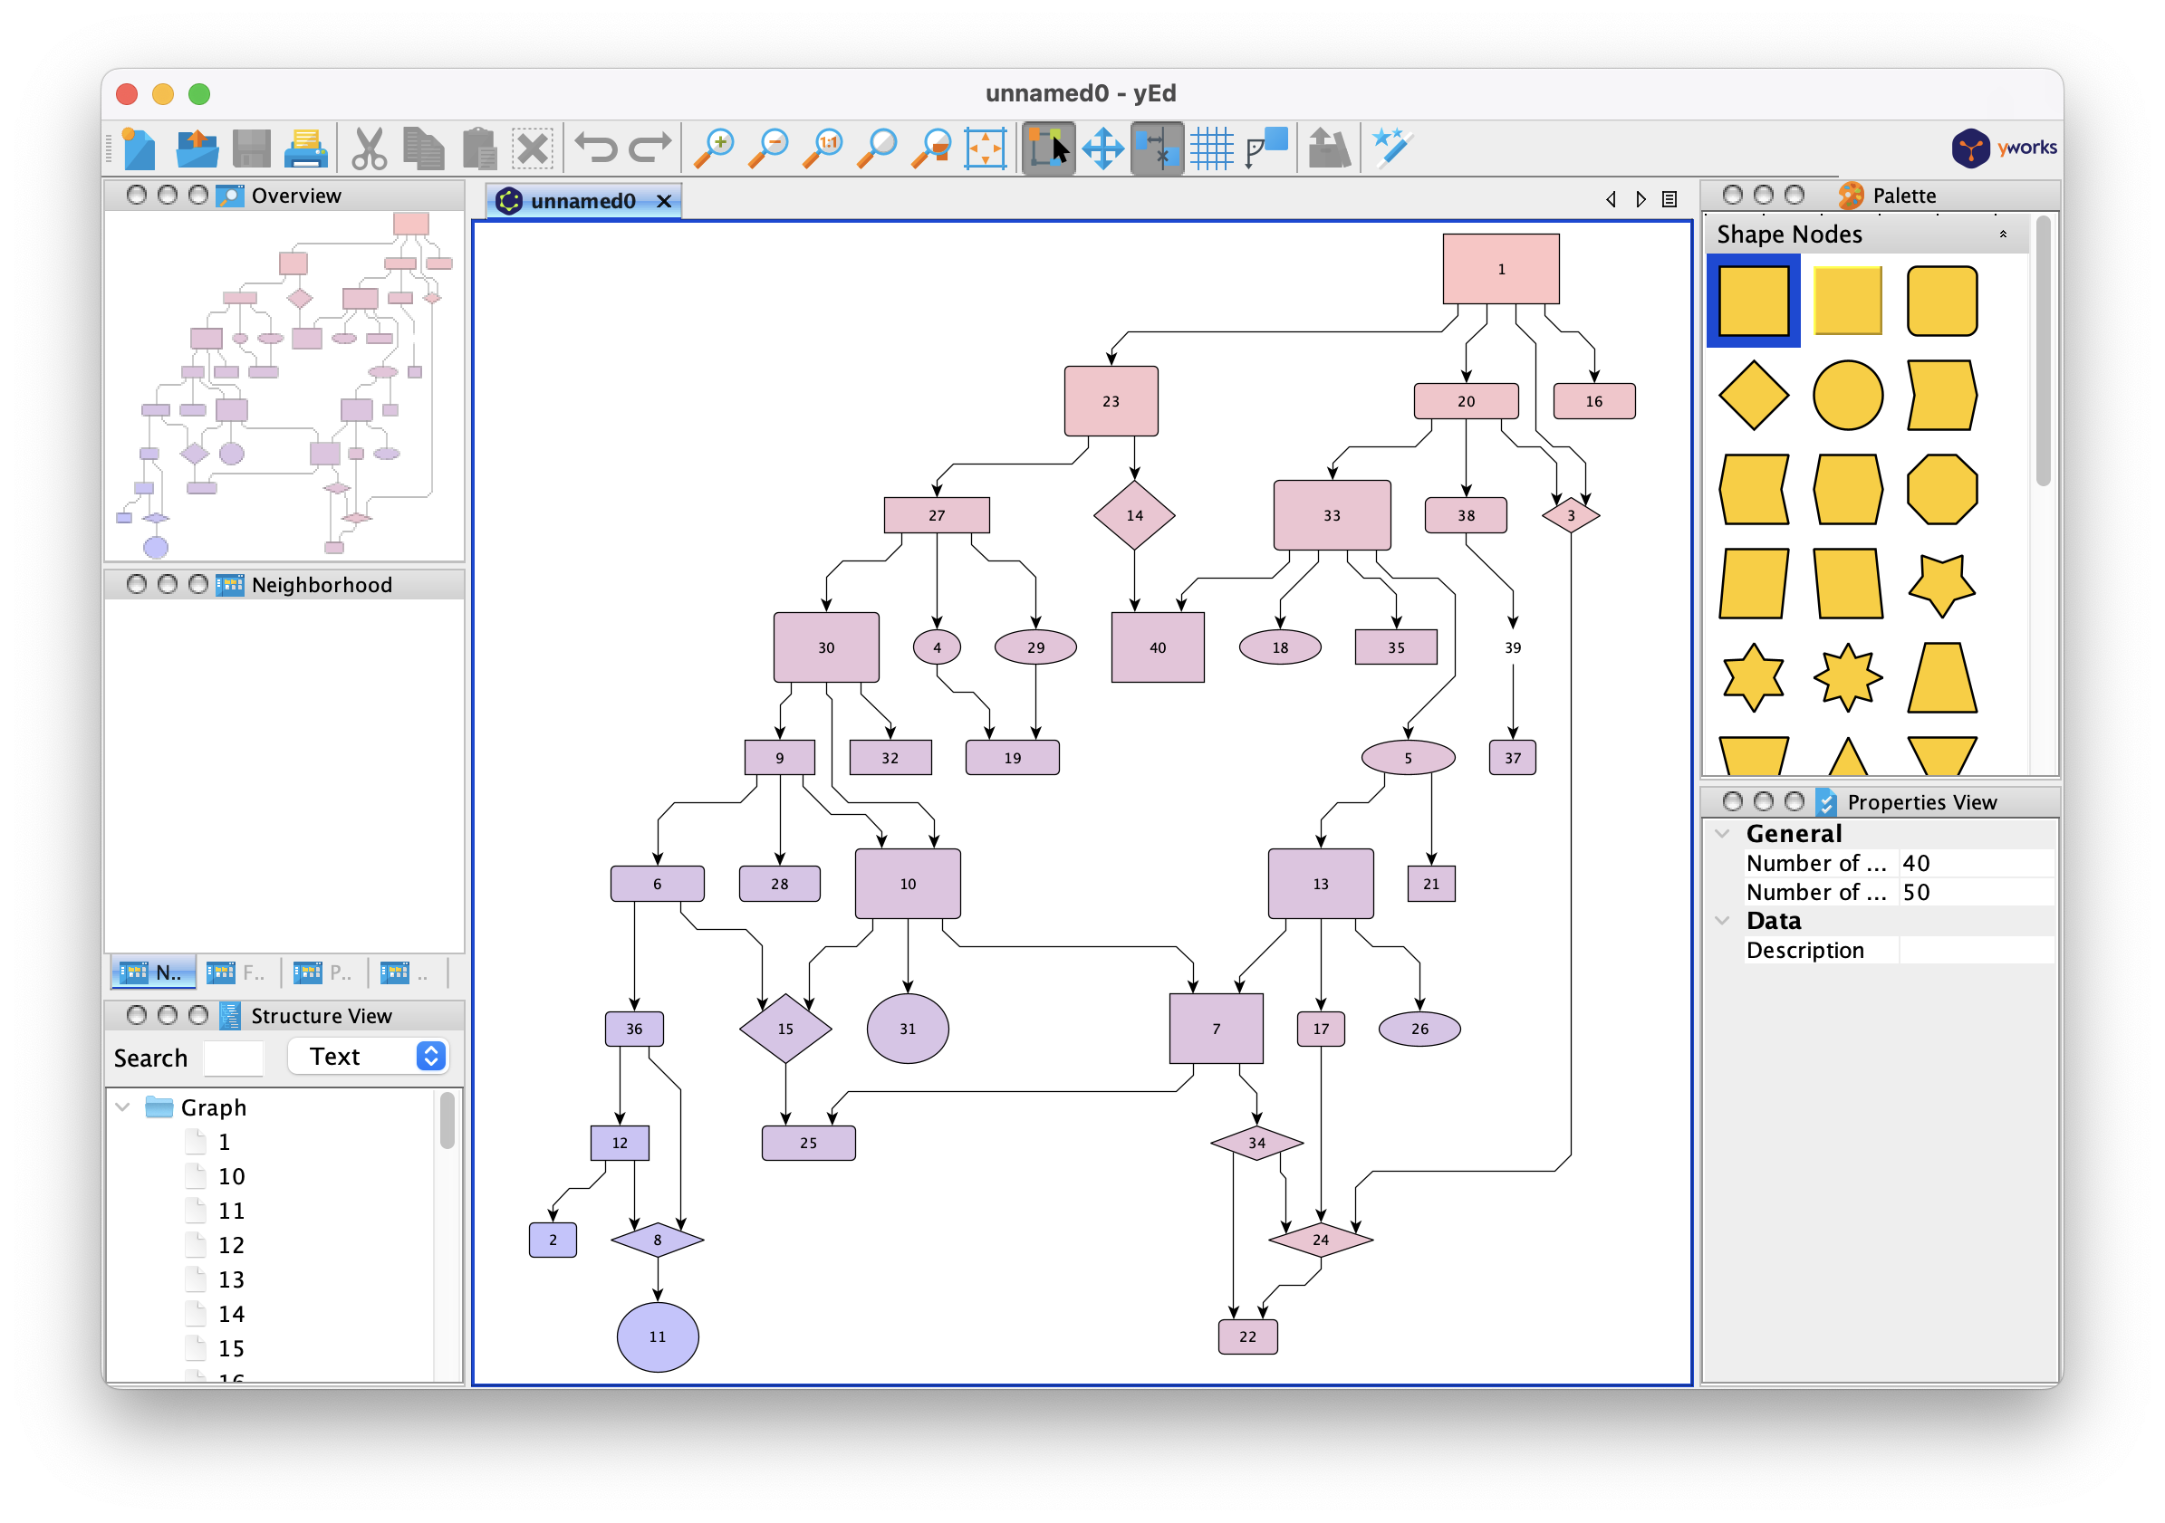Activate the Navigation mode cross-arrows icon
The height and width of the screenshot is (1523, 2165).
(x=1102, y=148)
